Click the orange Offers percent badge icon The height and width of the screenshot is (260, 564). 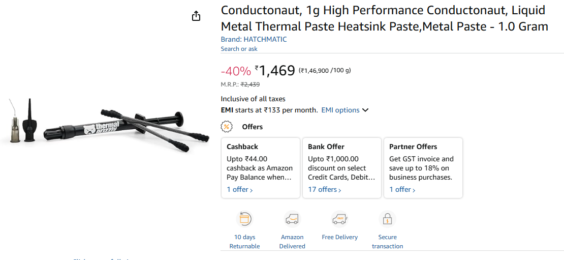click(x=227, y=126)
